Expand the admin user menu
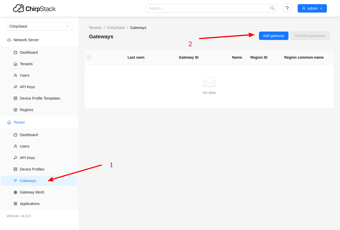The height and width of the screenshot is (230, 340). coord(312,8)
